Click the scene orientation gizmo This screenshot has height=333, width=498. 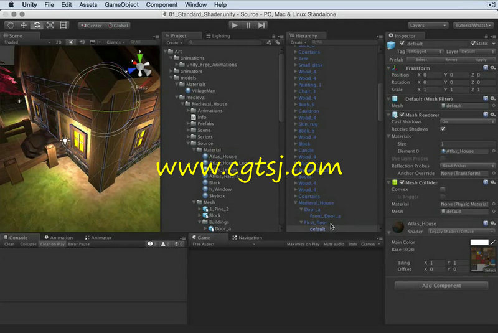click(x=139, y=67)
